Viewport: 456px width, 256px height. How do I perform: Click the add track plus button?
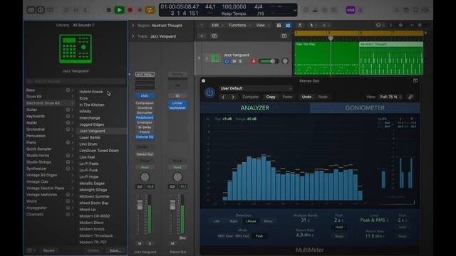point(202,36)
